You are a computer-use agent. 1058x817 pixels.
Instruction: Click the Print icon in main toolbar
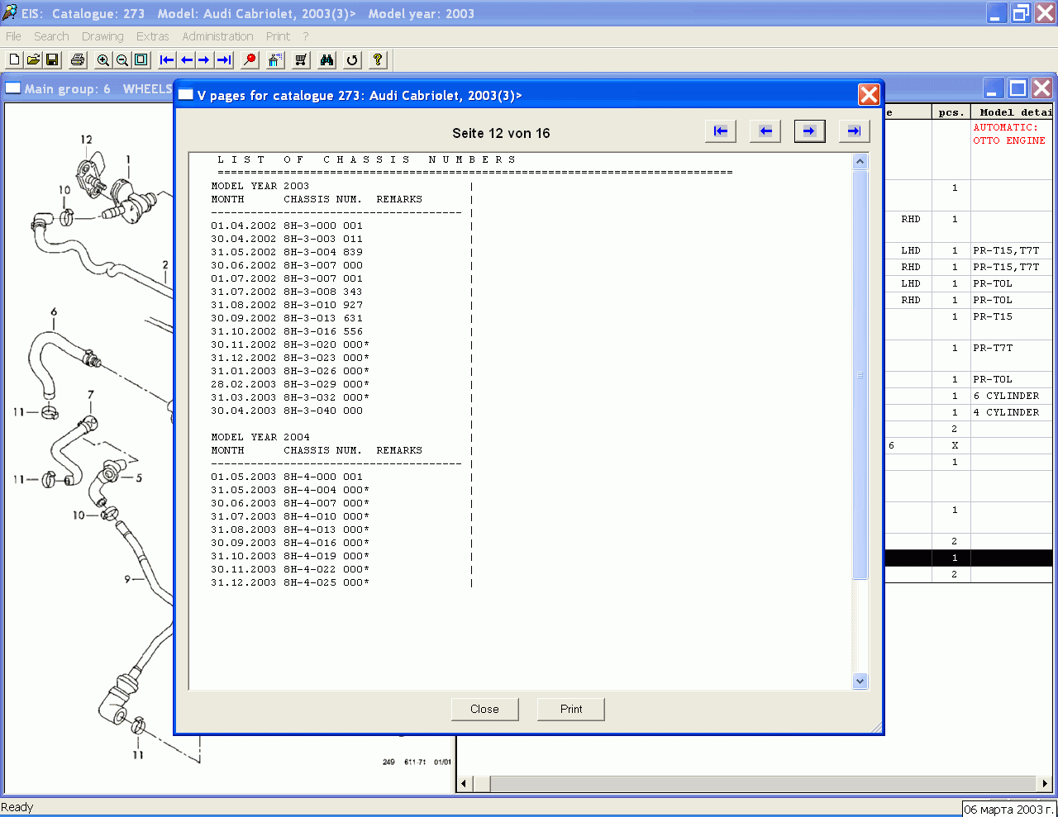pyautogui.click(x=78, y=59)
